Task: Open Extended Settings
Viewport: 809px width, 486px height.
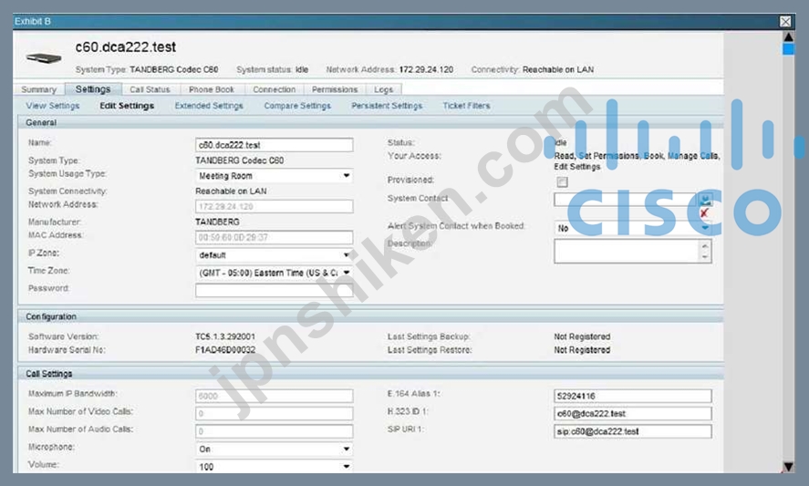Action: click(x=209, y=106)
